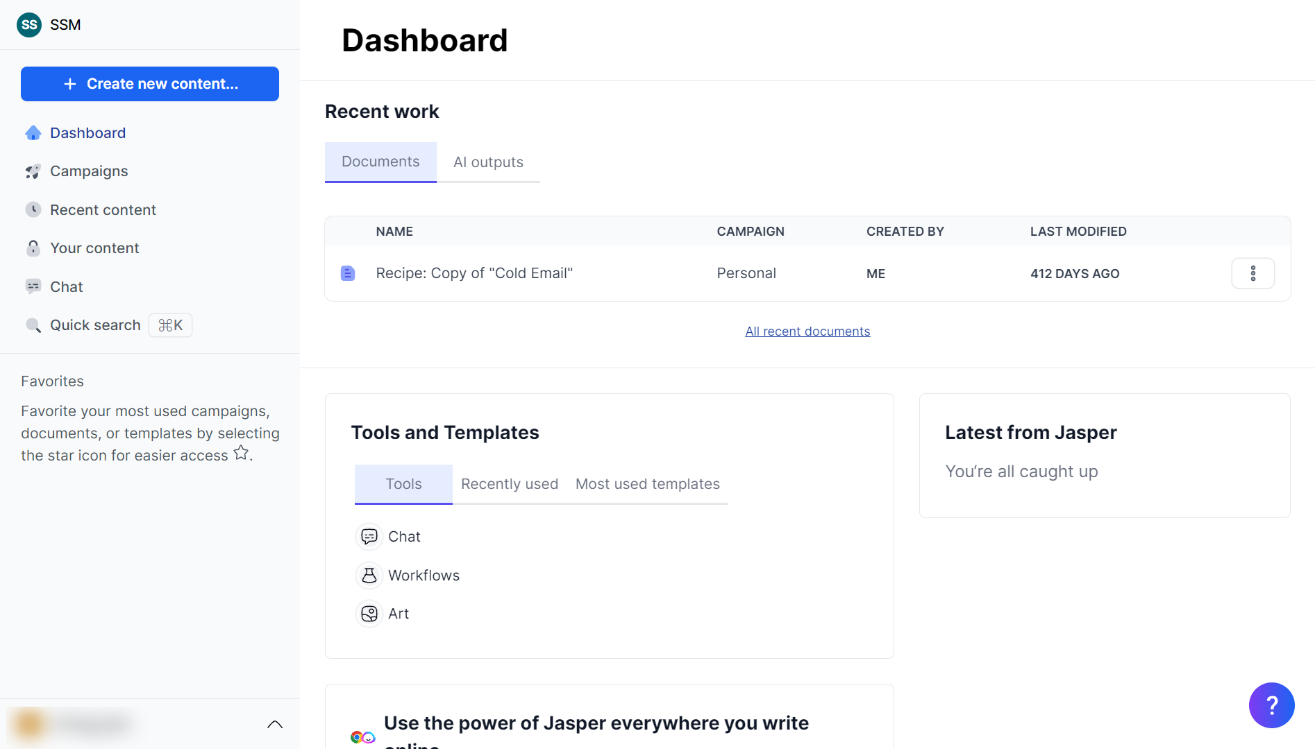Click the CAMPAIGN column header
Image resolution: width=1315 pixels, height=749 pixels.
(x=751, y=232)
